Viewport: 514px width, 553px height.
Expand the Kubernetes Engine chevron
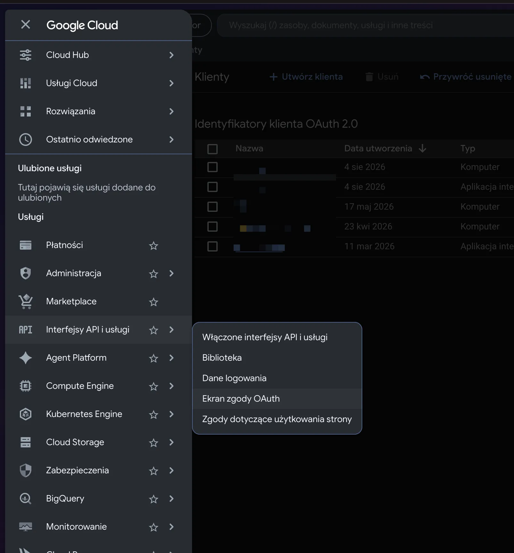[172, 414]
